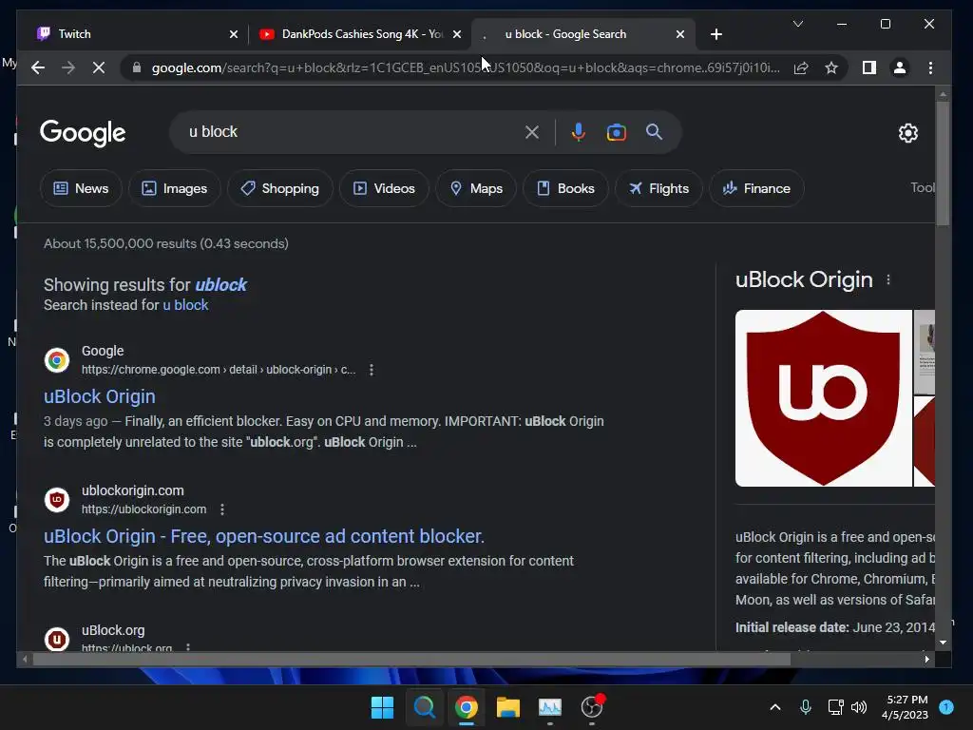Click the microphone tray icon
973x730 pixels.
click(806, 707)
